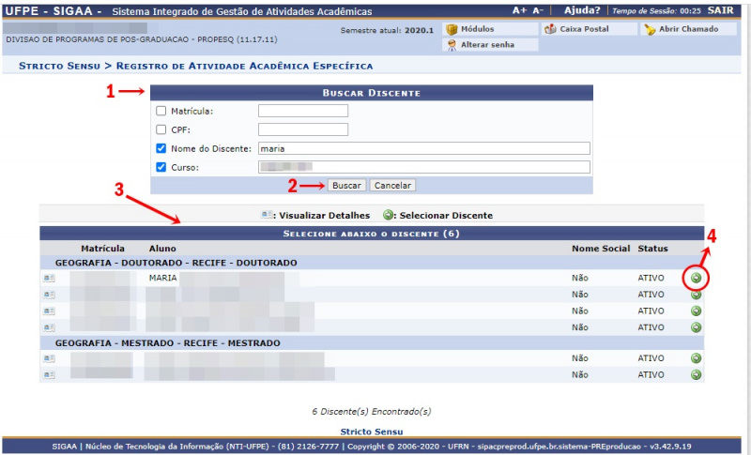This screenshot has height=455, width=751.
Task: Uncheck the Curso checkbox
Action: pos(161,167)
